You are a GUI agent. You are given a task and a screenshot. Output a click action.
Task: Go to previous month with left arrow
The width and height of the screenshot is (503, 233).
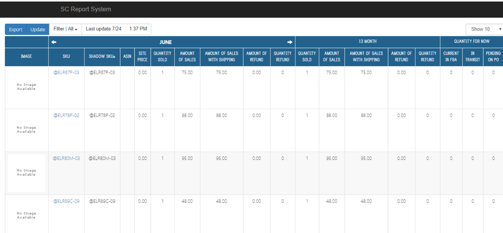tap(54, 42)
